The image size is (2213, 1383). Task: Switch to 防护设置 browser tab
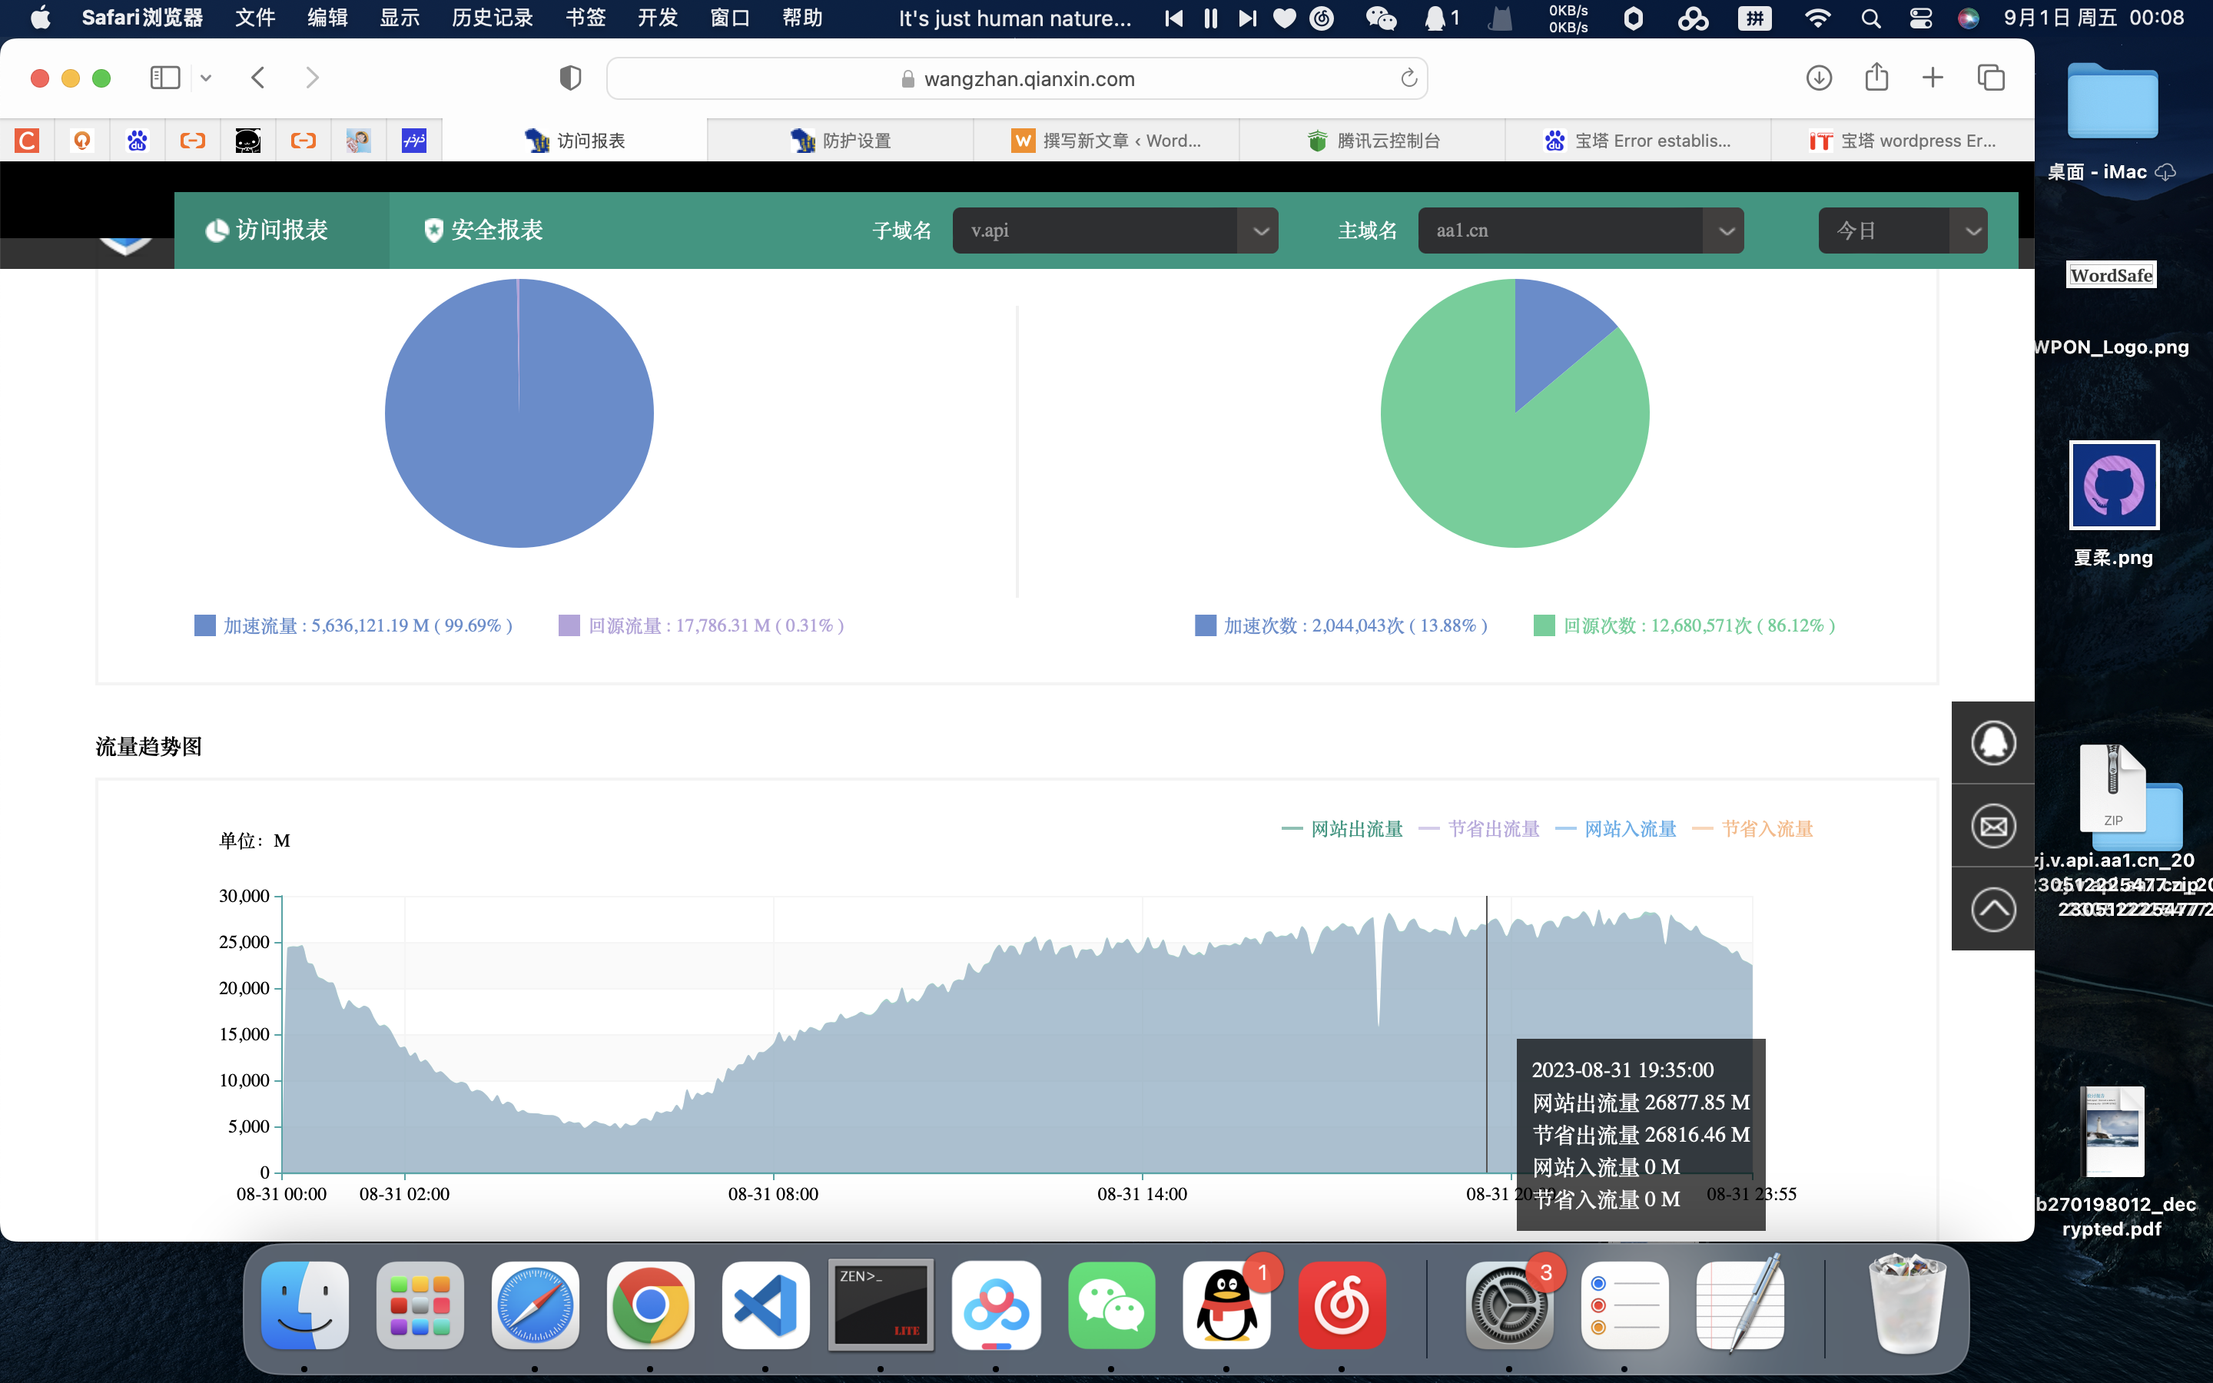pos(839,140)
